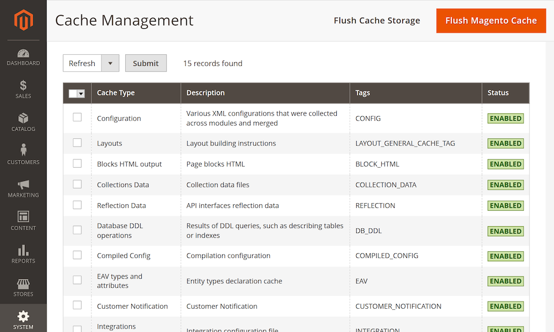Click the Magento logo icon

[23, 21]
